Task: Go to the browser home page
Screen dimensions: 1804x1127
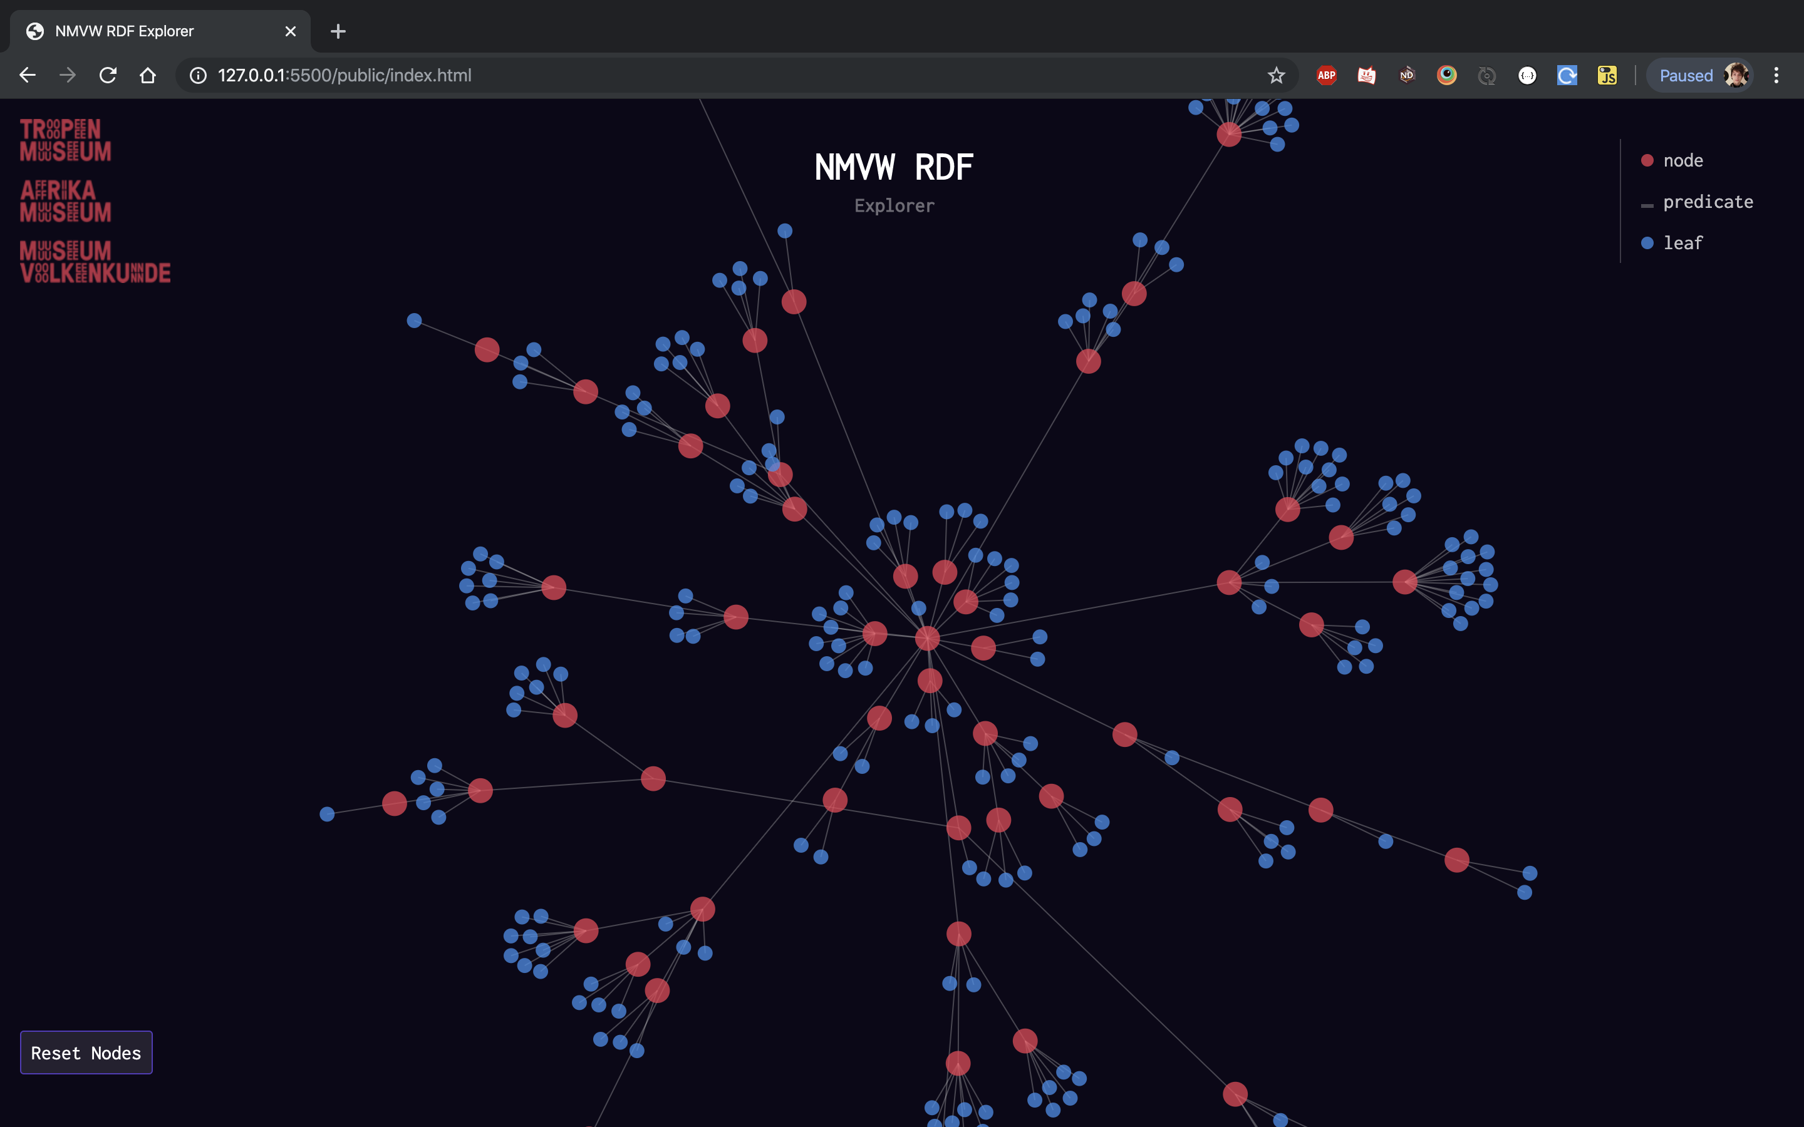Action: tap(148, 75)
